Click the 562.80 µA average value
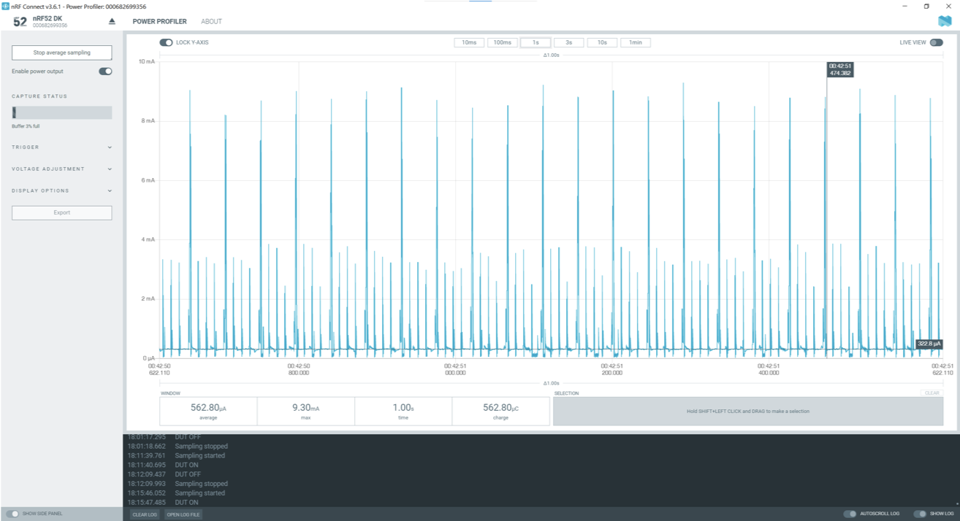The width and height of the screenshot is (960, 521). (208, 411)
